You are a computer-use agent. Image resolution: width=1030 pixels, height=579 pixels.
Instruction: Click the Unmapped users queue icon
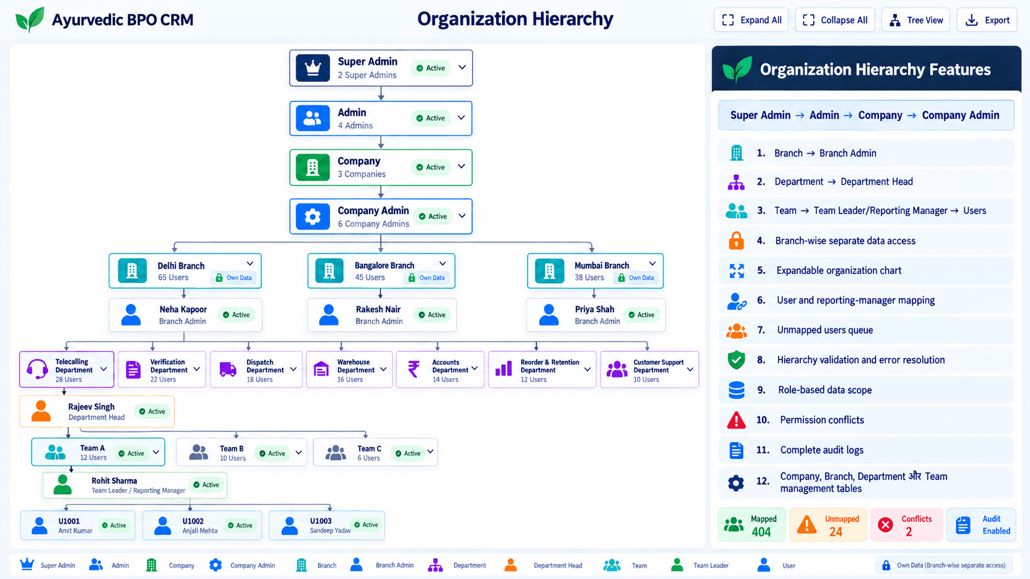(x=736, y=330)
